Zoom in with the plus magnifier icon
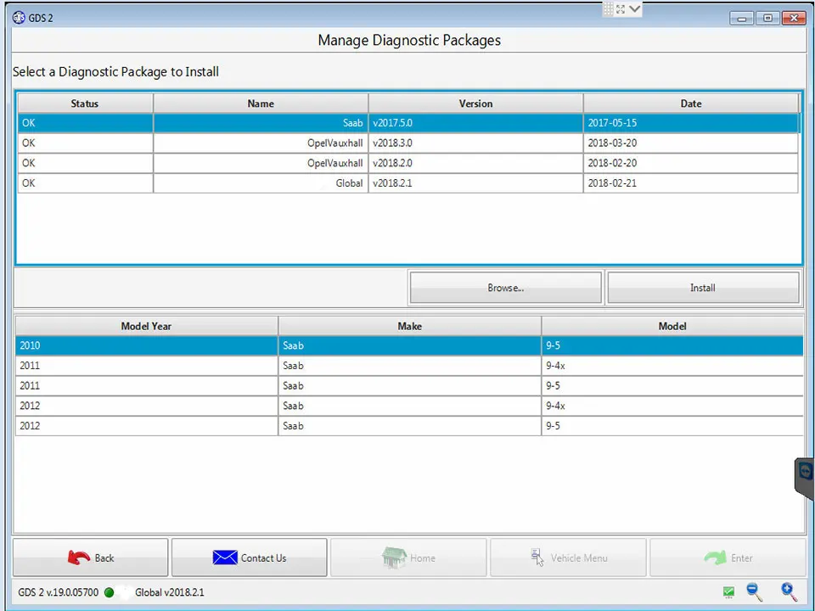 pyautogui.click(x=789, y=591)
